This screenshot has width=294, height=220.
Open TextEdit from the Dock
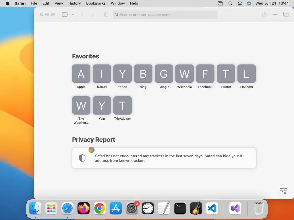tap(164, 208)
